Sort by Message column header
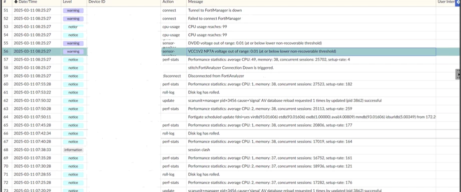461x192 pixels. click(196, 2)
